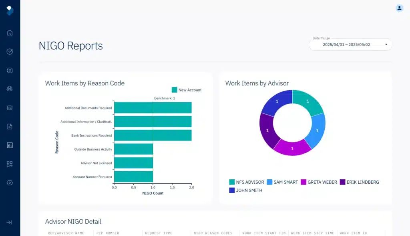Click the Date Range dropdown arrow
410x236 pixels.
(386, 45)
